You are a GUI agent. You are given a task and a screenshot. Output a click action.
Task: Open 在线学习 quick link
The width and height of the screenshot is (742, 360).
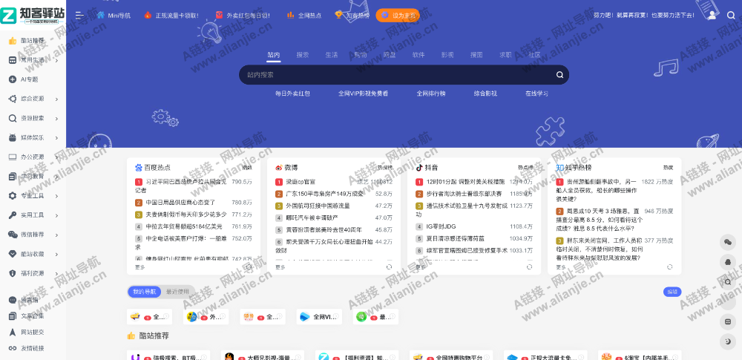point(536,94)
